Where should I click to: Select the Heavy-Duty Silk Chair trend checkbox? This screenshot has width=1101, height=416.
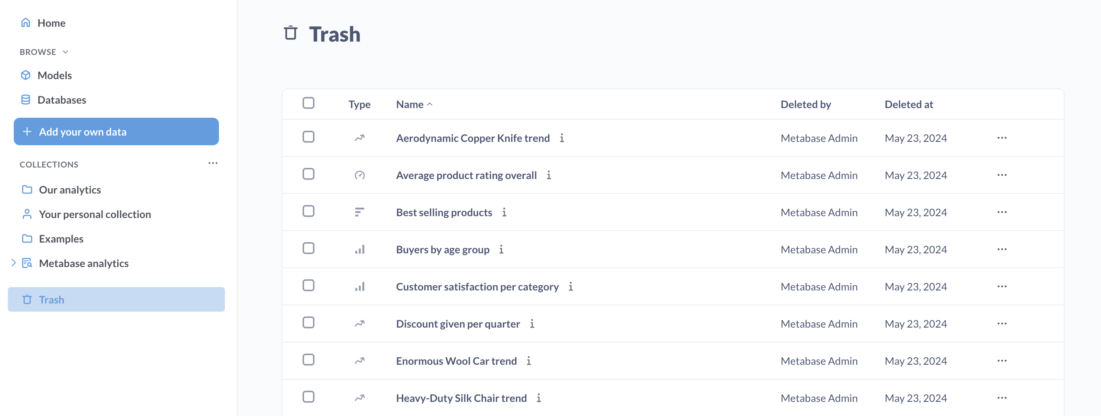point(308,397)
